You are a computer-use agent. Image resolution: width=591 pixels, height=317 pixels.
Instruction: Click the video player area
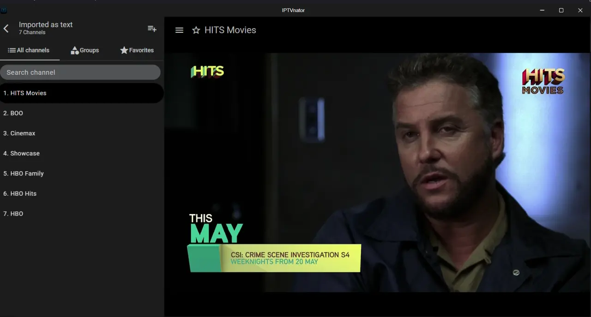pyautogui.click(x=378, y=173)
